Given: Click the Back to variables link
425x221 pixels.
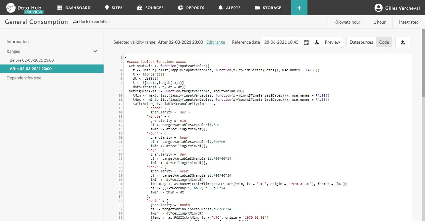Looking at the screenshot, I should point(94,22).
